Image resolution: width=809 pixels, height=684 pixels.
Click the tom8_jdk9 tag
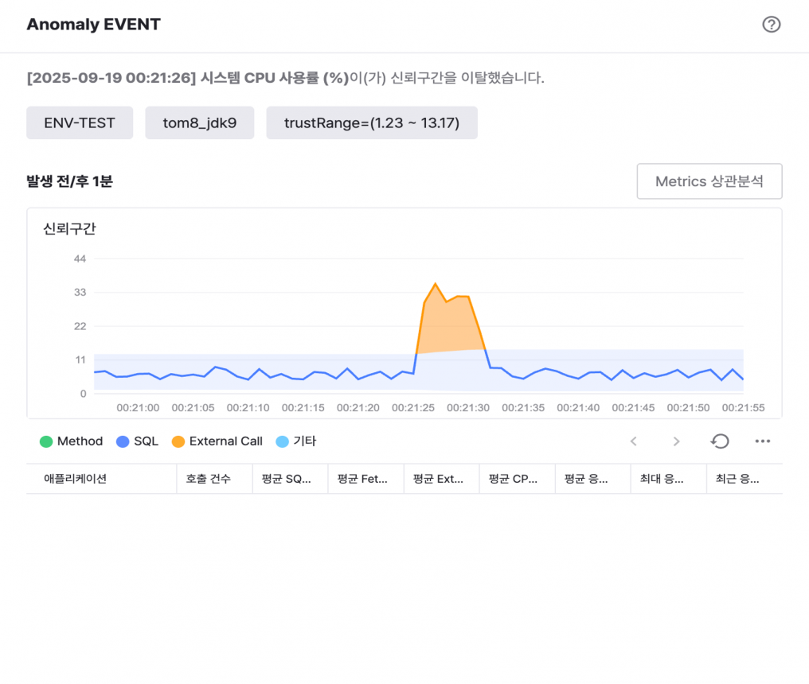[199, 123]
